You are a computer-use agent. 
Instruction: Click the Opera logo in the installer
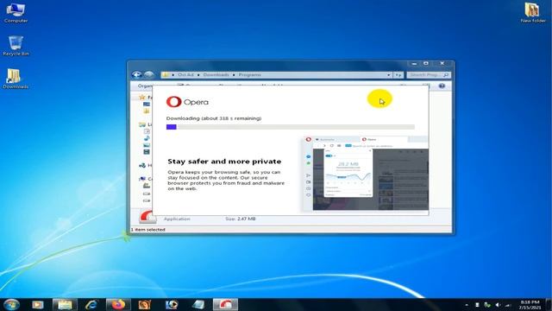pyautogui.click(x=187, y=102)
